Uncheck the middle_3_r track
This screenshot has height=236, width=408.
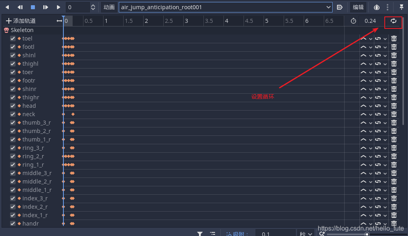(x=13, y=173)
